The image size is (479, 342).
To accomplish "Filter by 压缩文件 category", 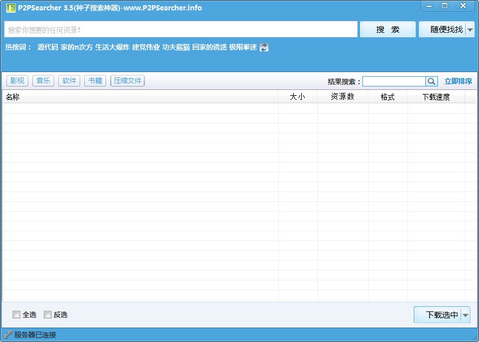I will [128, 81].
